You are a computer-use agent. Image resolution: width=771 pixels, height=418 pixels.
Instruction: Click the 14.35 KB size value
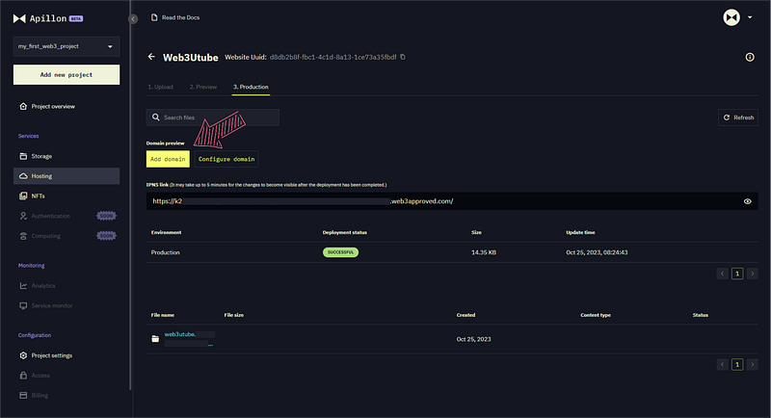click(484, 252)
